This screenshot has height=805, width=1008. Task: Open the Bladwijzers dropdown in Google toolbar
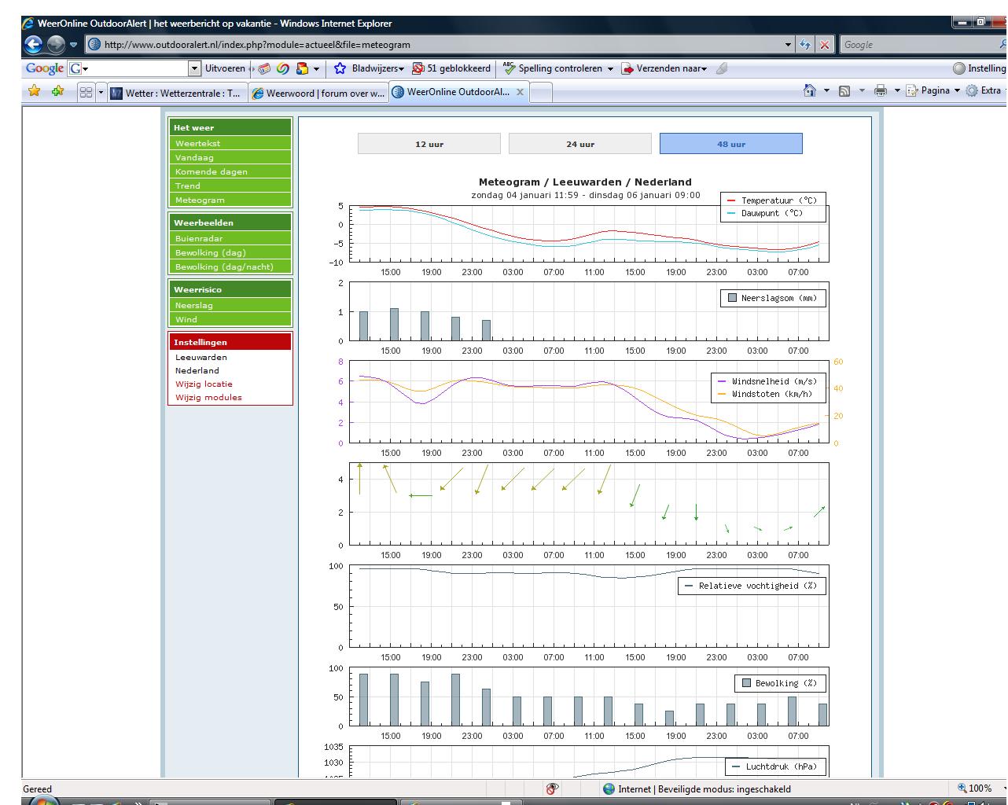[x=371, y=68]
